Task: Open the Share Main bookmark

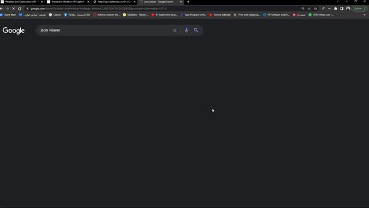Action: pos(8,14)
